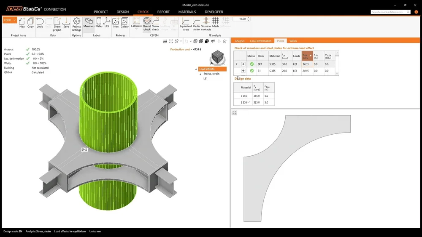Select LE1 load effect in tree
This screenshot has width=422, height=237.
click(206, 79)
